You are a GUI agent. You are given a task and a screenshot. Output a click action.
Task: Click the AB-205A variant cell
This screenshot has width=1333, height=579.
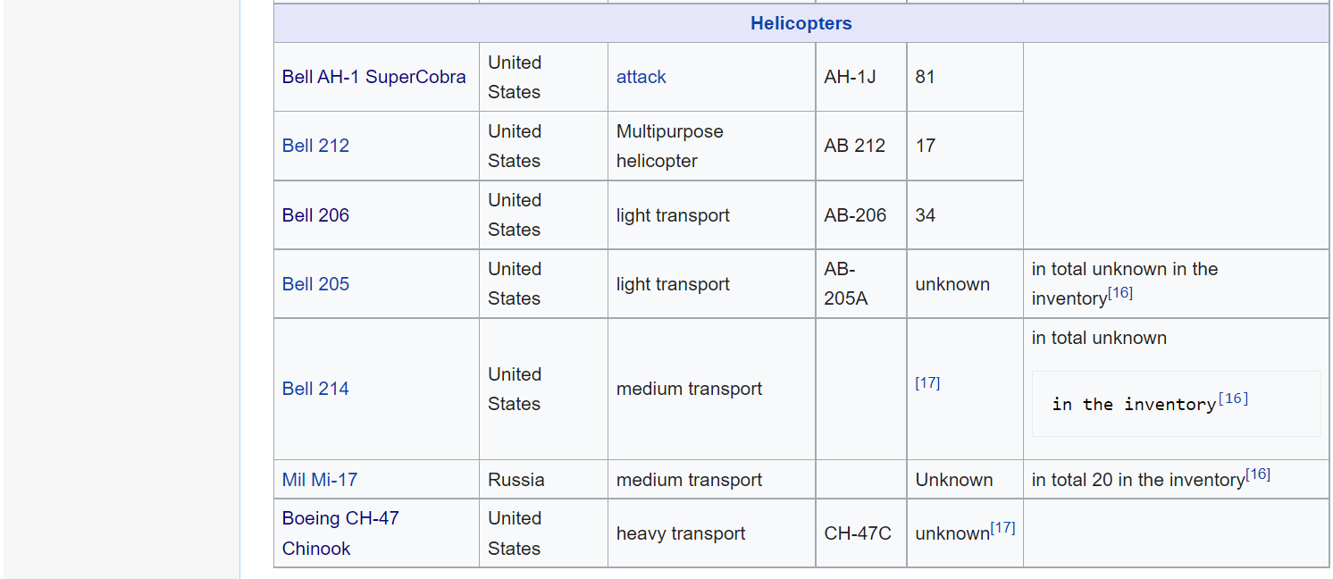846,284
